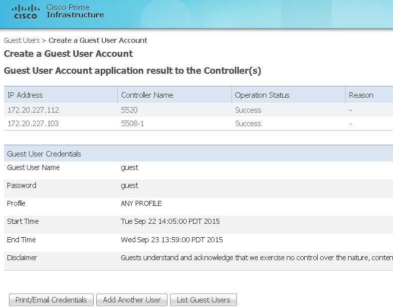The image size is (393, 307).
Task: Open the List Guest Users page
Action: [203, 300]
